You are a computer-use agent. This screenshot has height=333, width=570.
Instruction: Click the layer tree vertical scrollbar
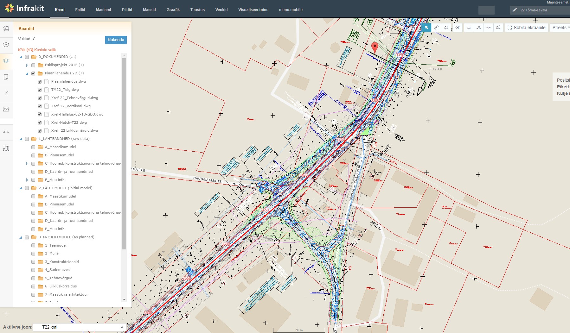pyautogui.click(x=124, y=152)
